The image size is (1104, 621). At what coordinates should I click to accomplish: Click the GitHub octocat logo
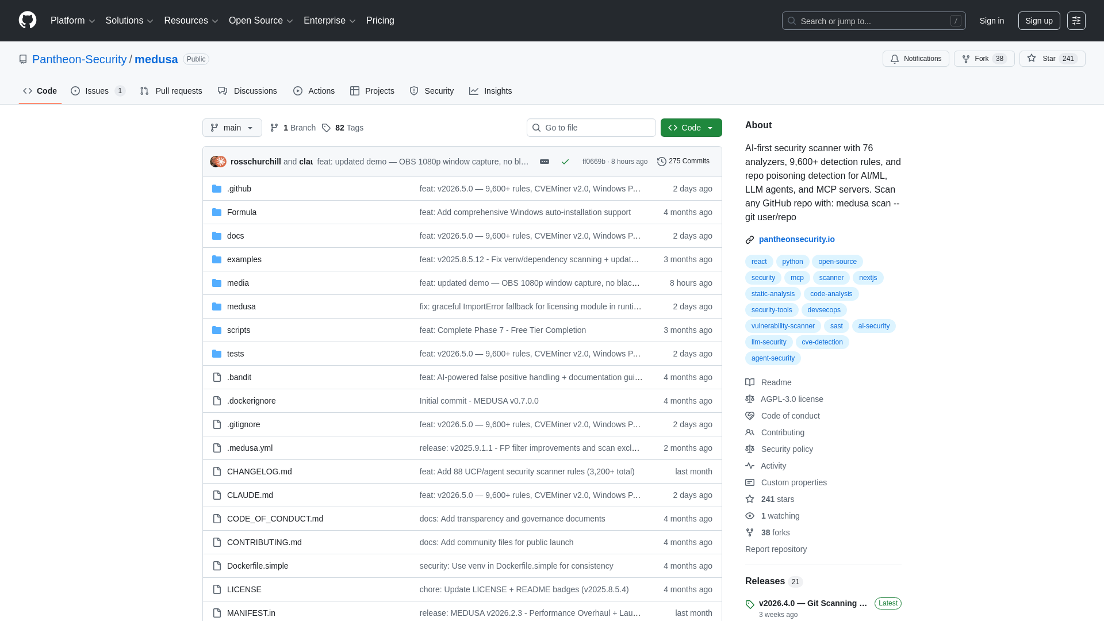[x=27, y=21]
